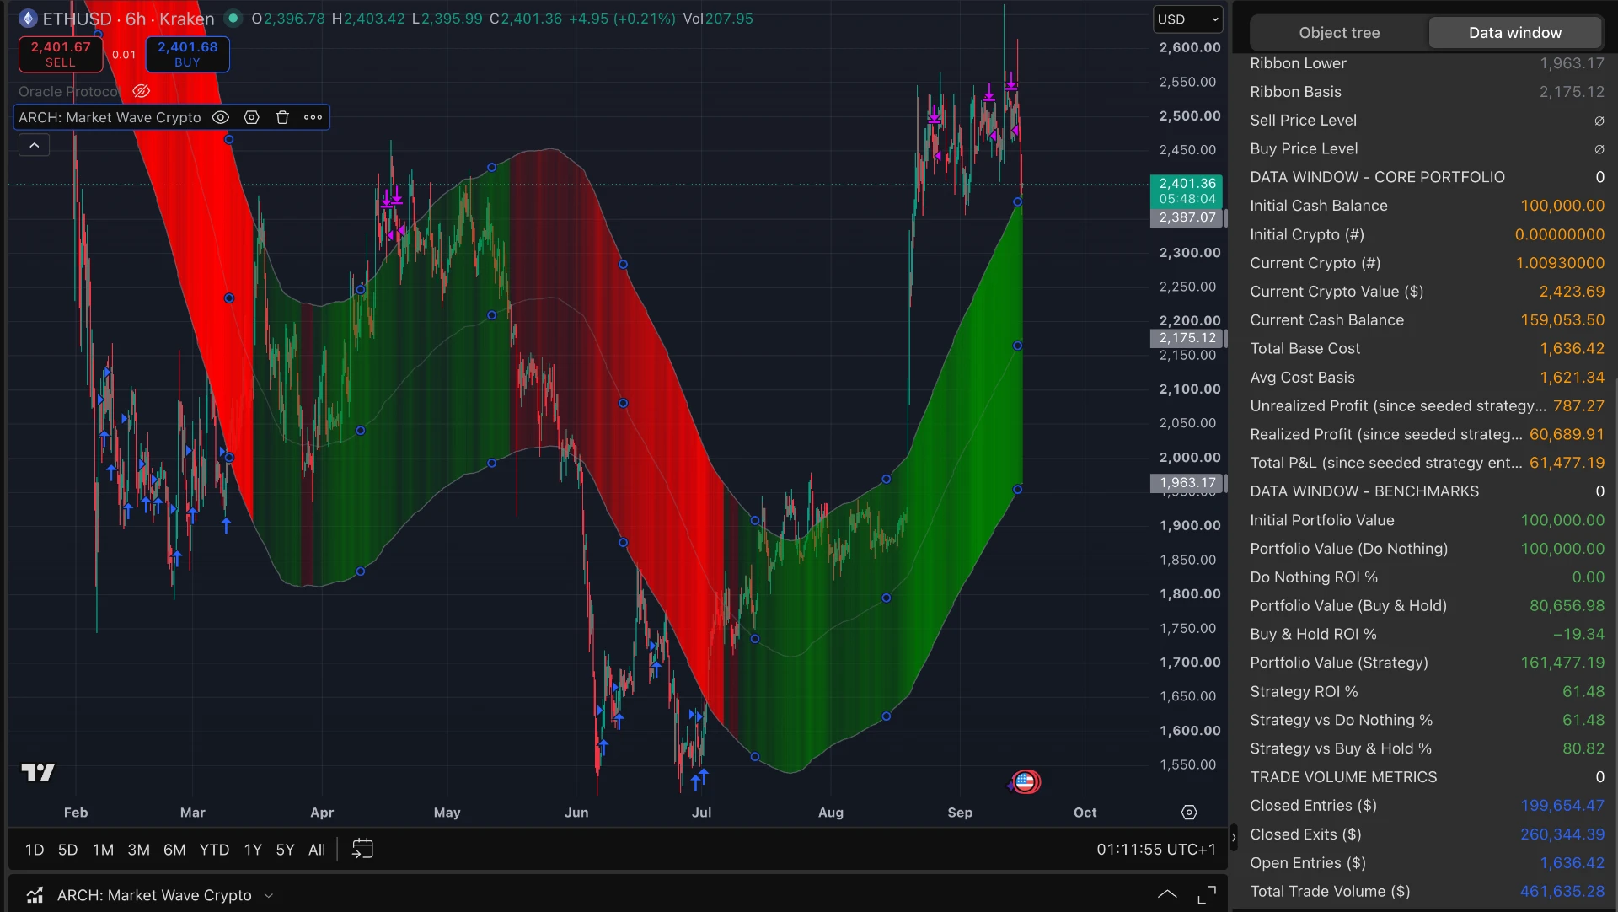This screenshot has height=912, width=1618.
Task: Open timezone menu showing UTC+1
Action: 1156,850
